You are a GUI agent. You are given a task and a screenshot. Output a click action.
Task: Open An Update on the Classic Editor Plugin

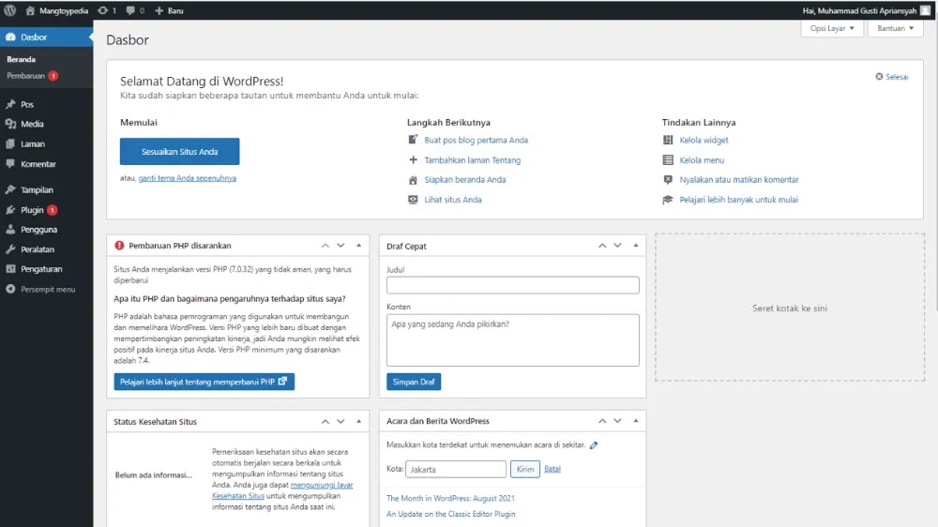pos(450,514)
